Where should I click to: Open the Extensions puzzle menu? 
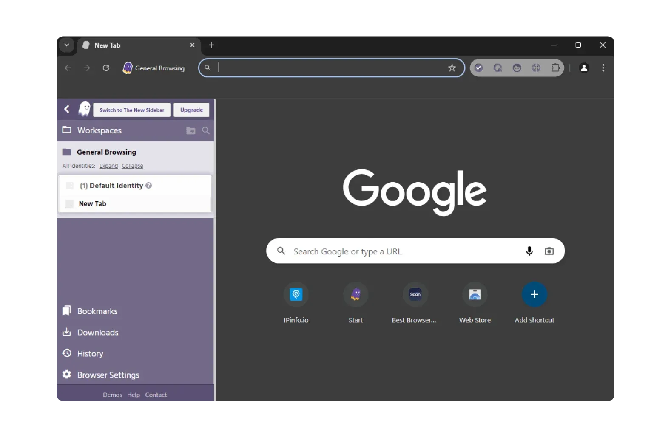click(555, 68)
